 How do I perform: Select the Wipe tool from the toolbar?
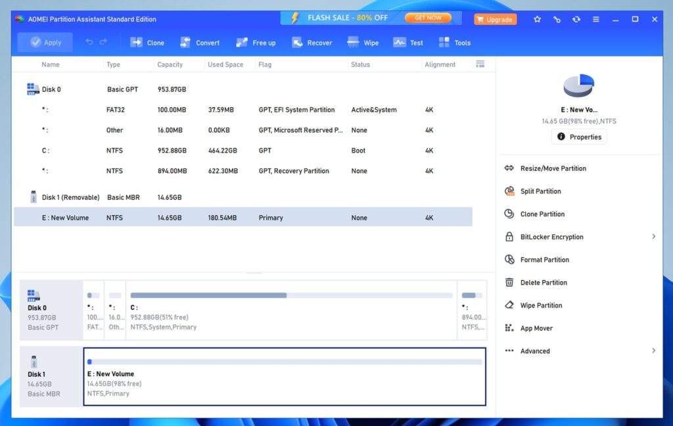[363, 42]
